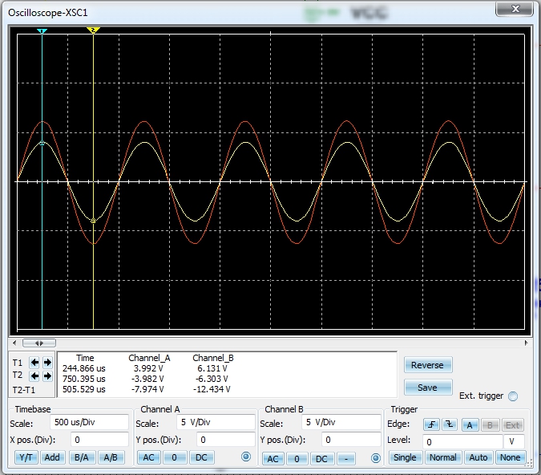Move cursor T2 right with arrow

46,376
